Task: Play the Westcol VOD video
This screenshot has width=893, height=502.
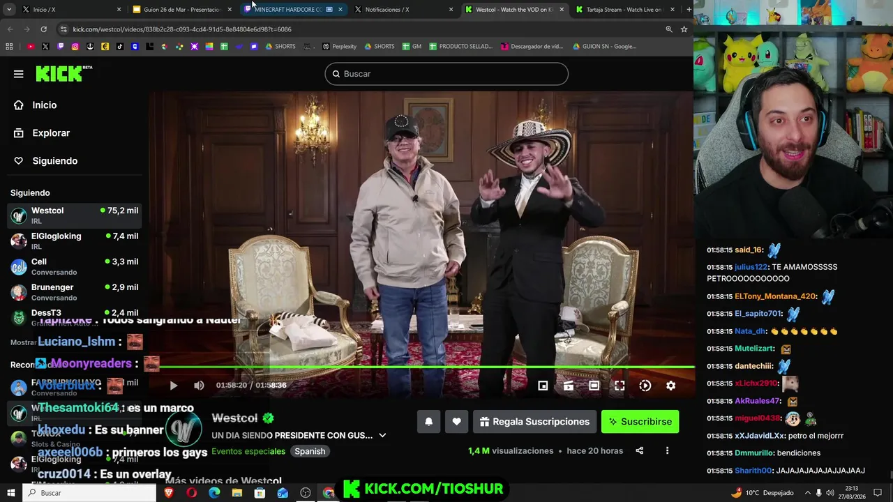Action: (174, 386)
